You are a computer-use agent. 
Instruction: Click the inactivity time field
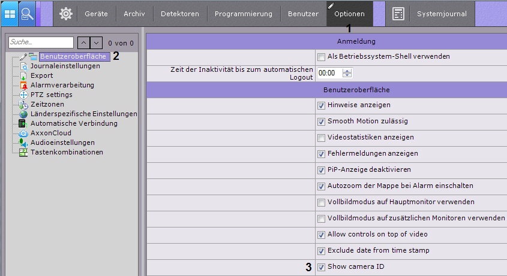pos(329,73)
